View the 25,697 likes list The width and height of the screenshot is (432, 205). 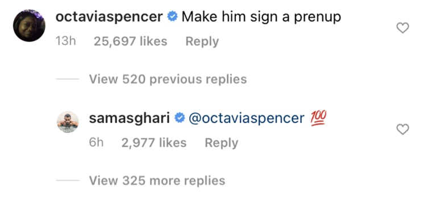pos(131,42)
